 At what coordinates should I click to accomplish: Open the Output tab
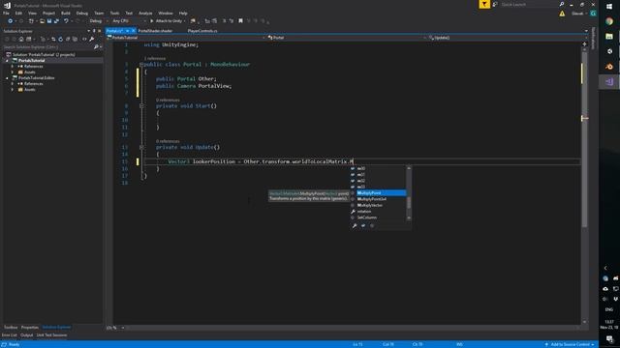click(26, 335)
